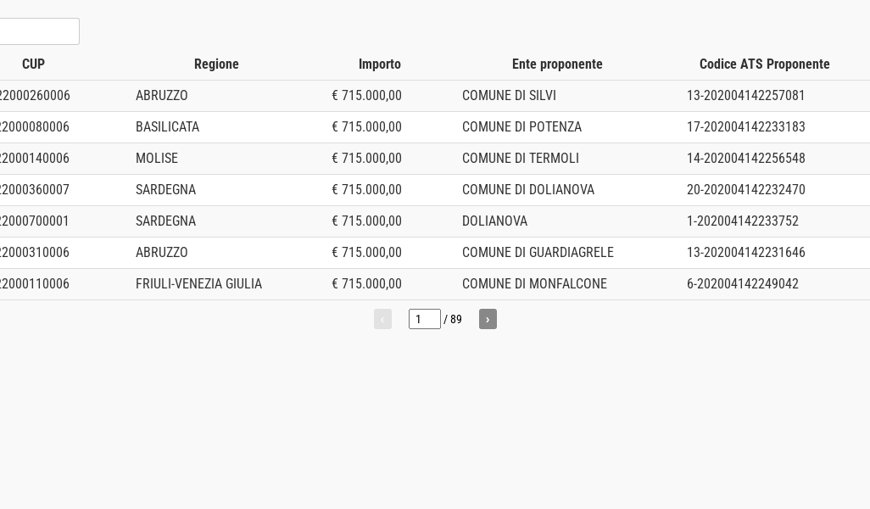Click the page number input field
Viewport: 870px width, 509px height.
(x=424, y=319)
